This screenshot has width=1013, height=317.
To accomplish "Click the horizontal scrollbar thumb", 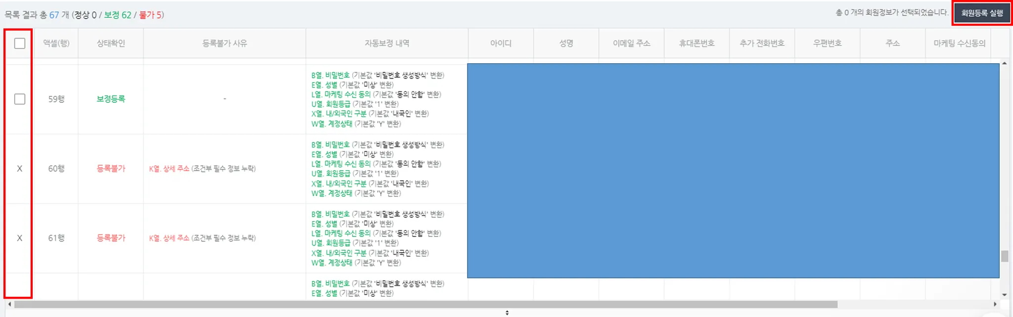I will (426, 304).
